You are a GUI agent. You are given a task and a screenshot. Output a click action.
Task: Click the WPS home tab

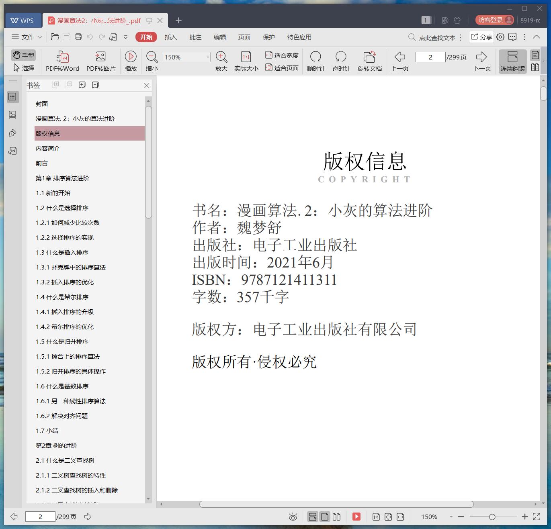coord(23,20)
